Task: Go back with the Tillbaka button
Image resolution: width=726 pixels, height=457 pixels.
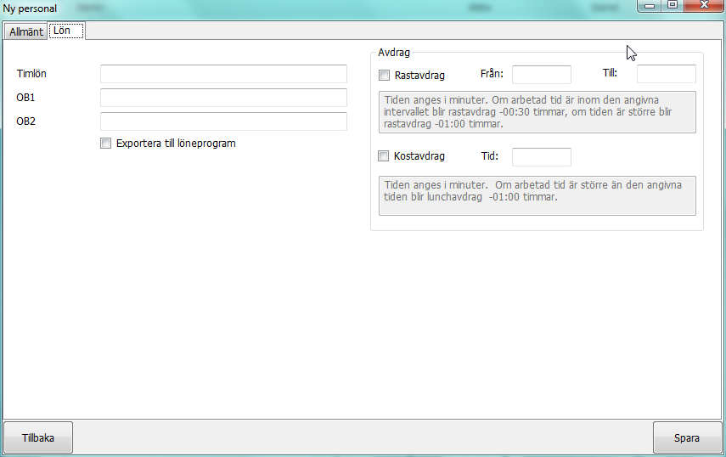Action: [x=38, y=437]
